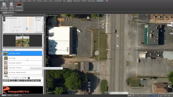Click the Import SKP File button
This screenshot has width=173, height=97.
pyautogui.click(x=11, y=6)
